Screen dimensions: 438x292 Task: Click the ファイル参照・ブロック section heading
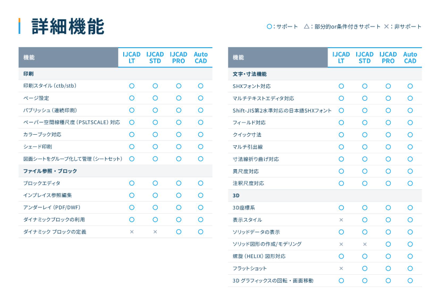click(x=50, y=171)
